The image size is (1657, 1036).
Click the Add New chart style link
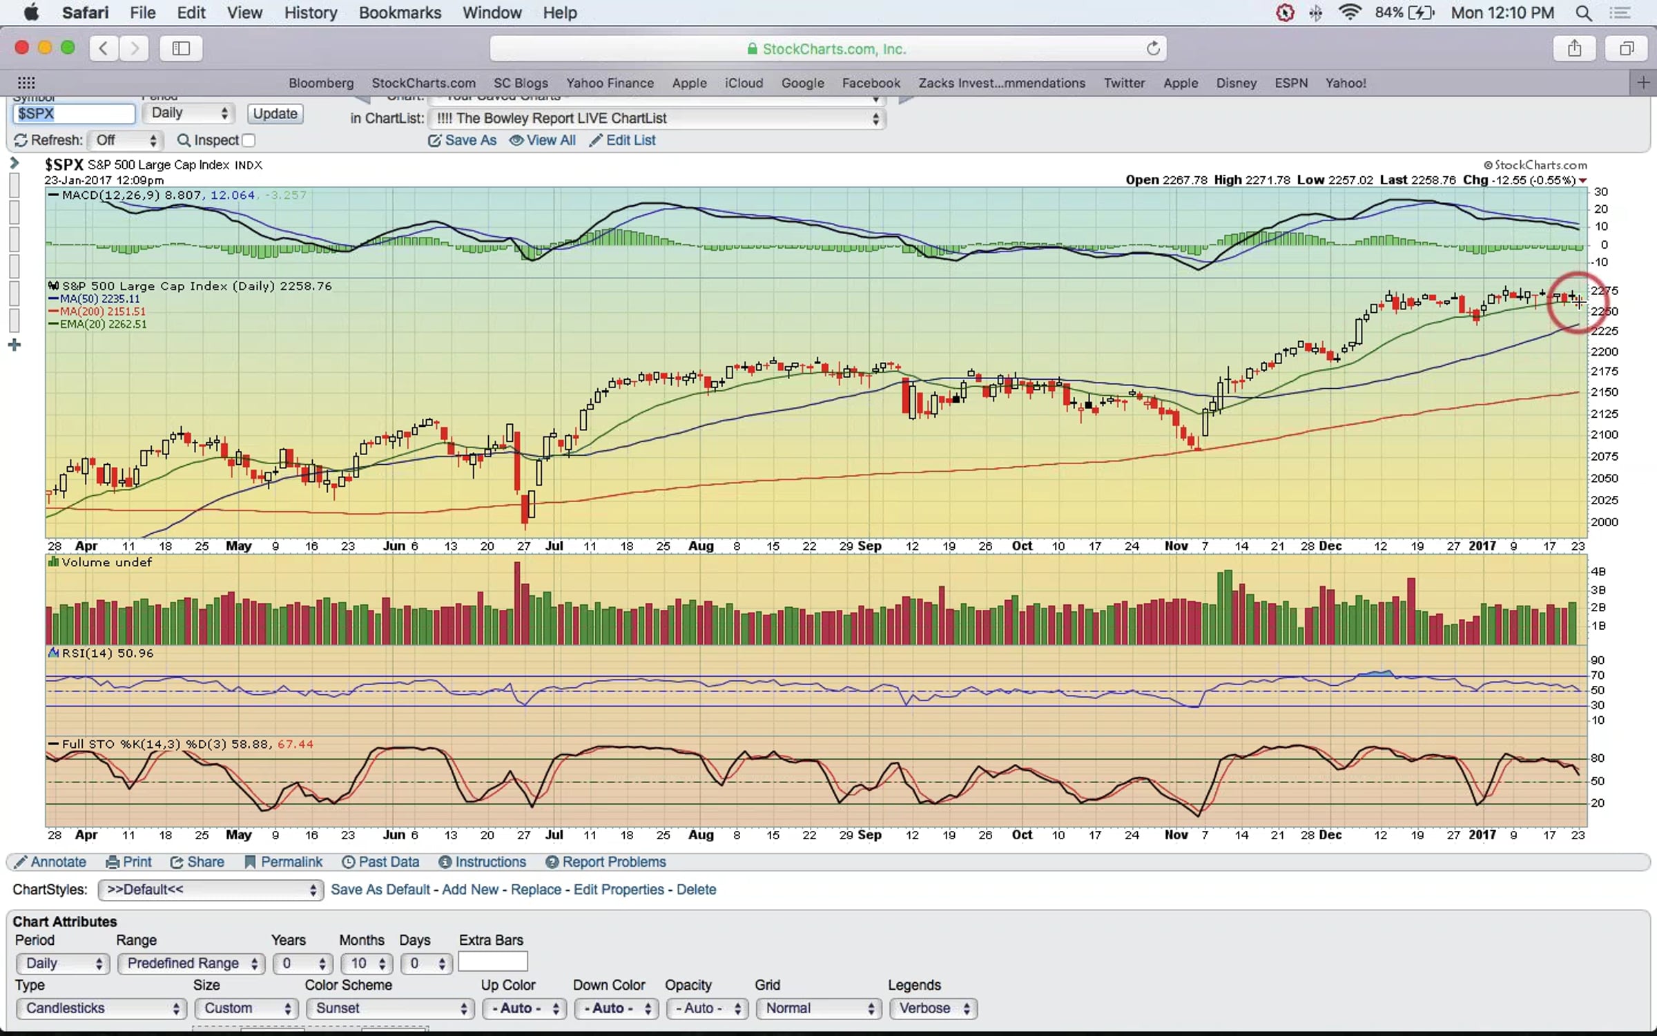coord(470,890)
